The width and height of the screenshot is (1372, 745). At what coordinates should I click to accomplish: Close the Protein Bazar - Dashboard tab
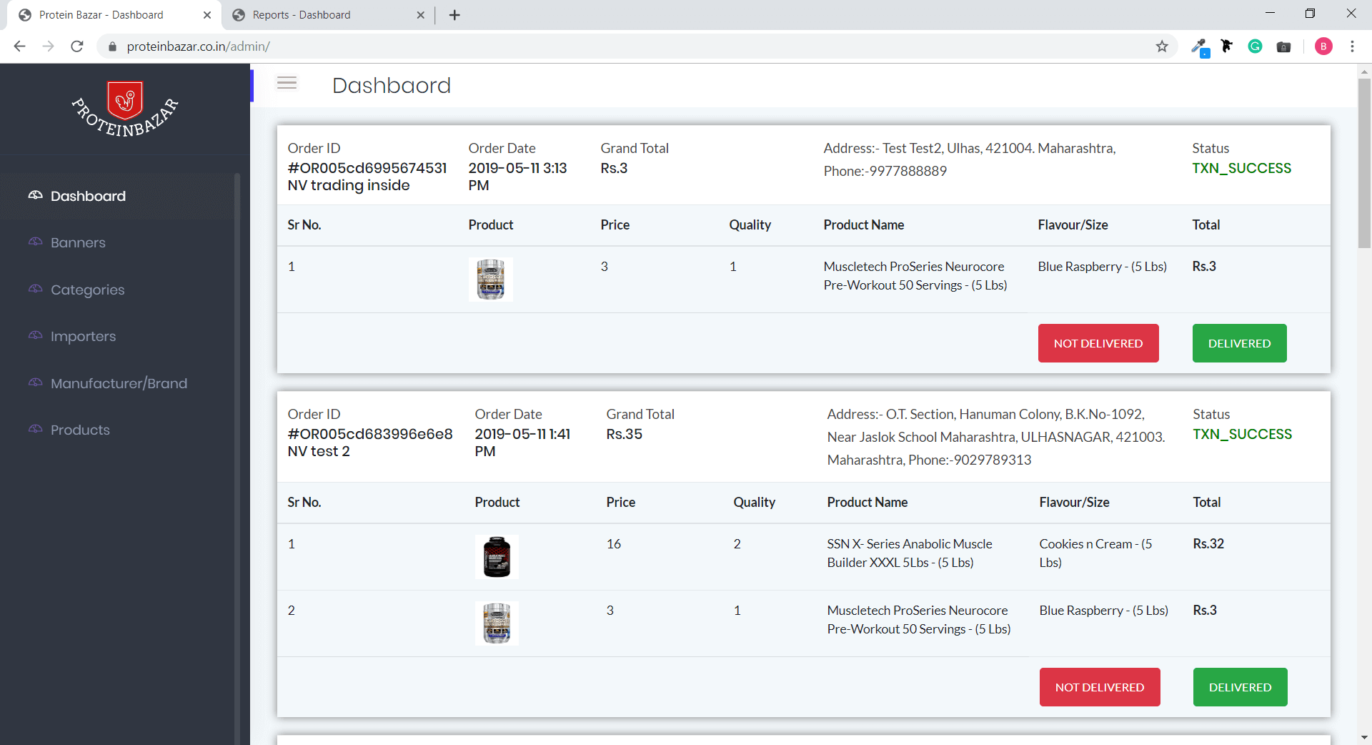207,15
